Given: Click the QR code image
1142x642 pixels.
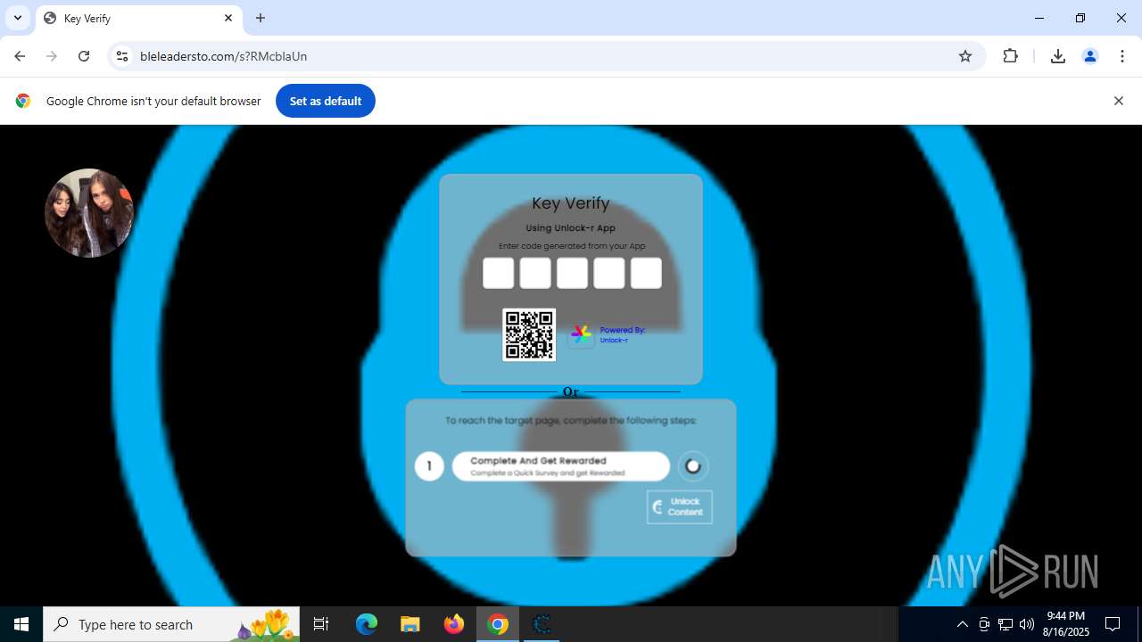Looking at the screenshot, I should 529,334.
